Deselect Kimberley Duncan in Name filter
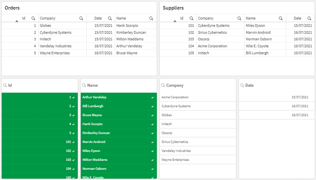 119,133
